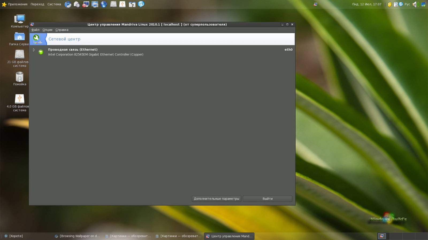
Task: Launch the blue chat bubble messenger icon
Action: [141, 4]
